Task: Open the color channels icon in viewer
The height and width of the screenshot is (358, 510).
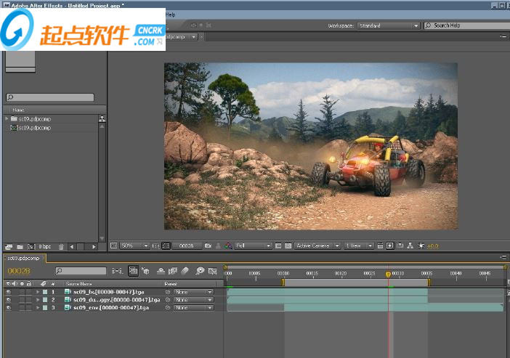Action: point(228,246)
